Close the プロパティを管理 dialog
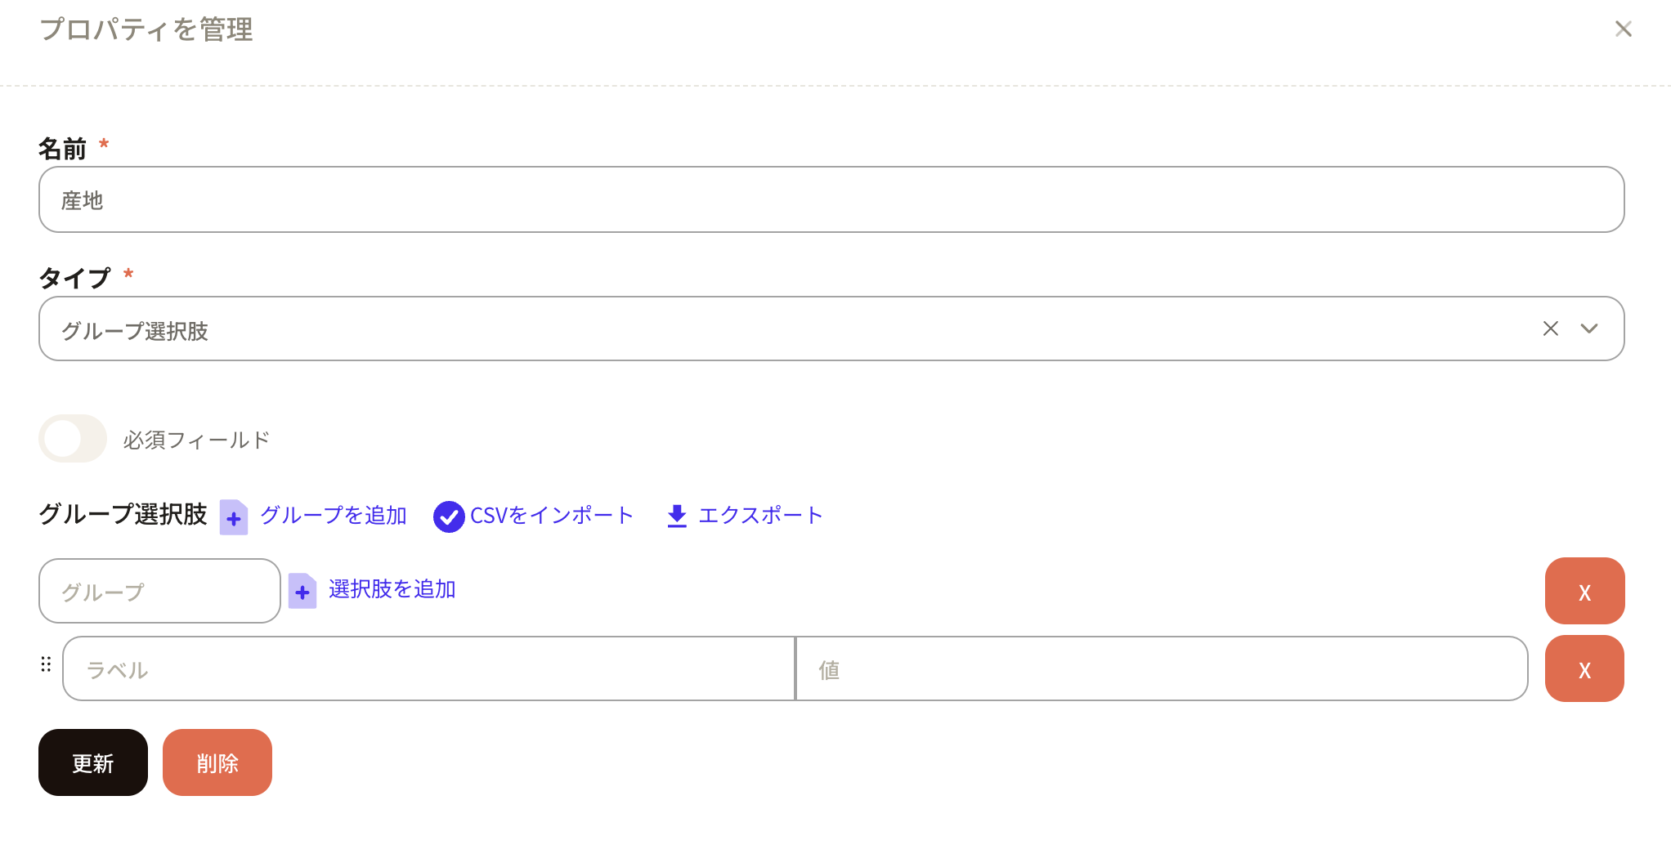The width and height of the screenshot is (1671, 845). (x=1624, y=29)
